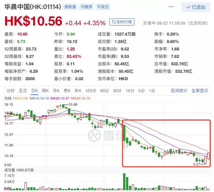Open the three-dots more options menu
This screenshot has height=192, width=214.
pos(171,7)
